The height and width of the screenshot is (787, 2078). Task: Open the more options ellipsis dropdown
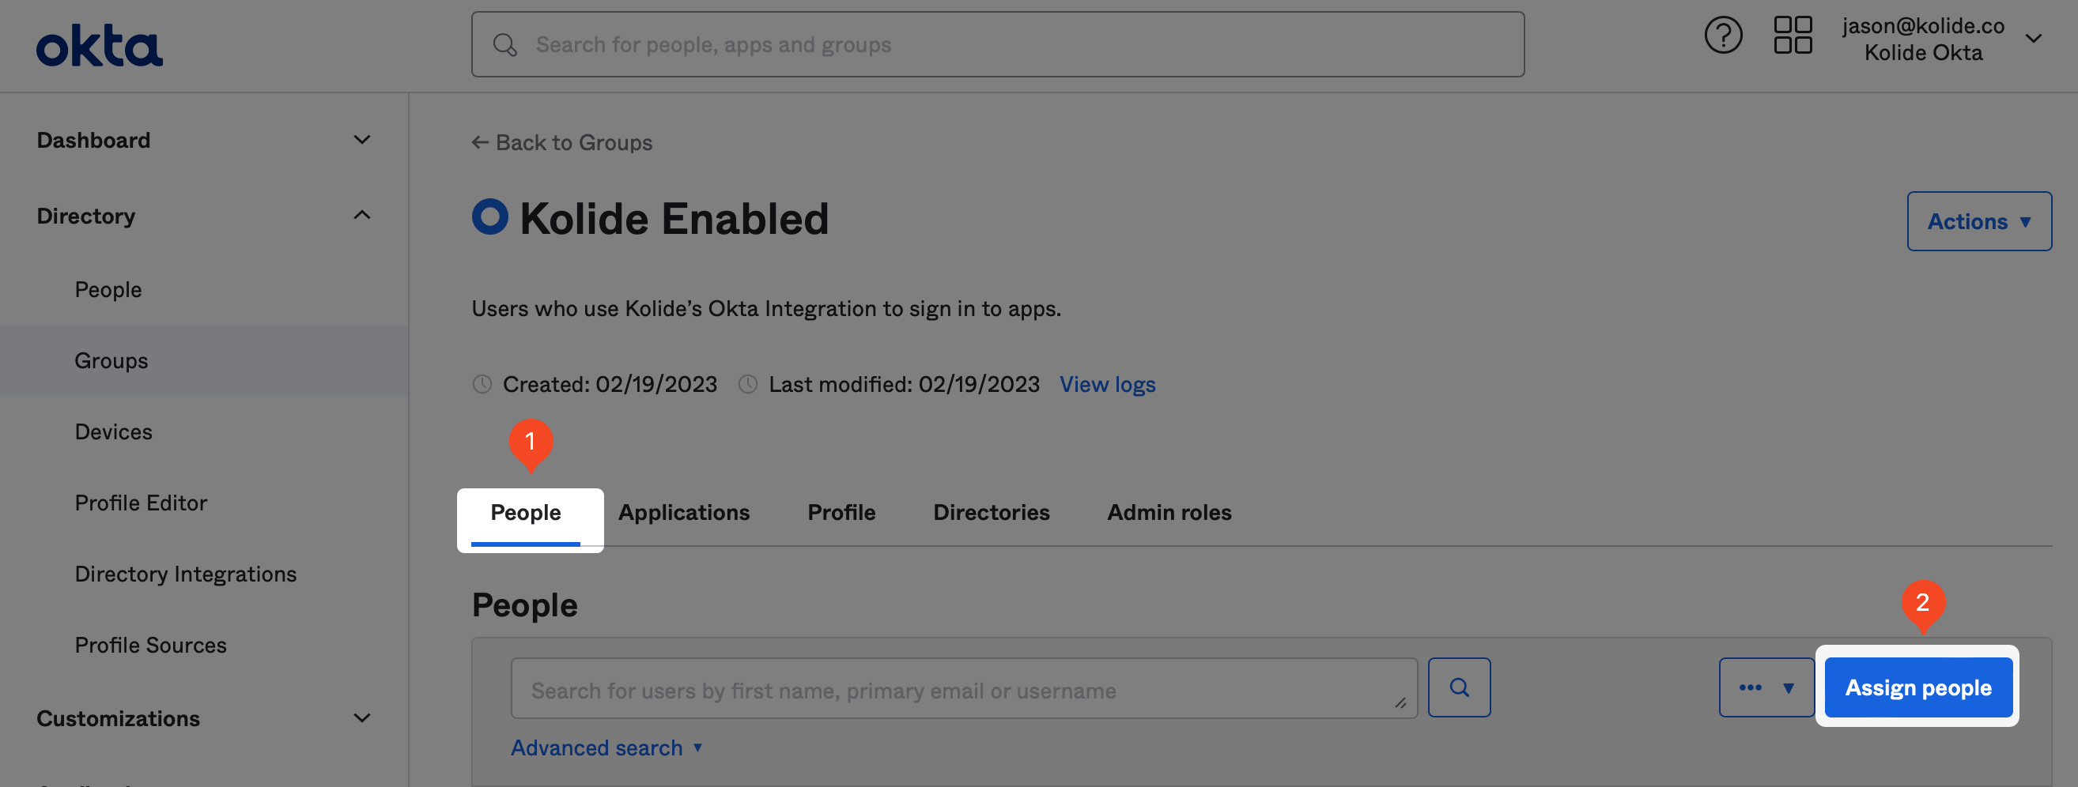[x=1766, y=687]
